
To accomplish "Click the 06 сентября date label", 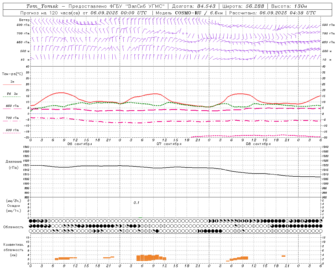I will [80, 144].
